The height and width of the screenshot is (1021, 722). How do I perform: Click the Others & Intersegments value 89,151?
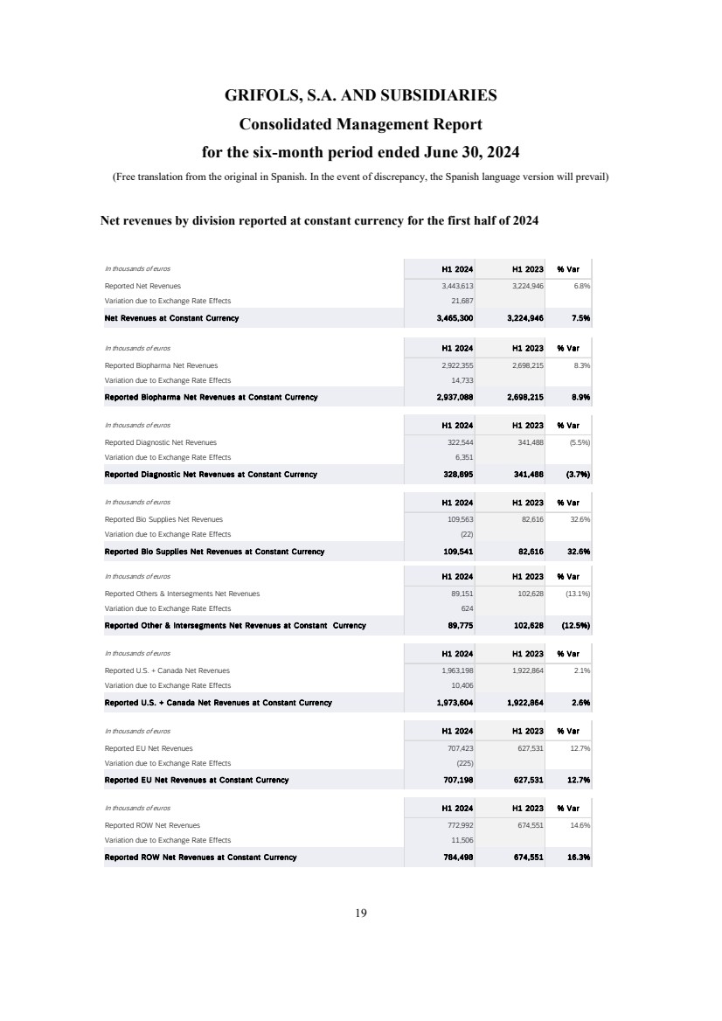point(460,594)
